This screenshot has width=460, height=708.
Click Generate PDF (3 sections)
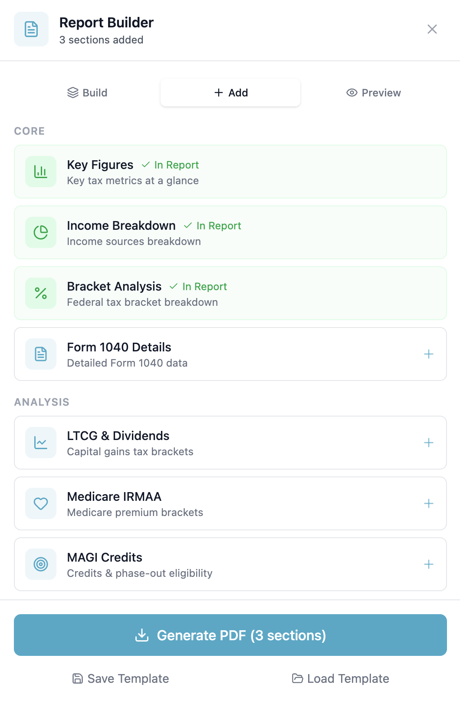coord(230,635)
